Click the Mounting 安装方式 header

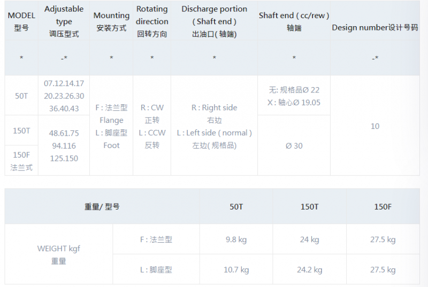[111, 21]
